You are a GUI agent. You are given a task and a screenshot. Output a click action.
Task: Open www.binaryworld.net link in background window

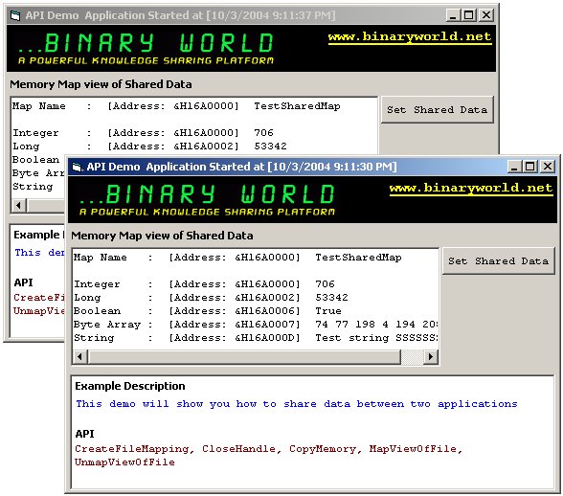click(x=410, y=37)
